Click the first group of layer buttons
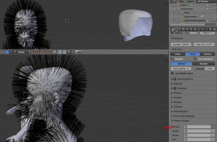Image resolution: width=217 pixels, height=142 pixels. [37, 52]
